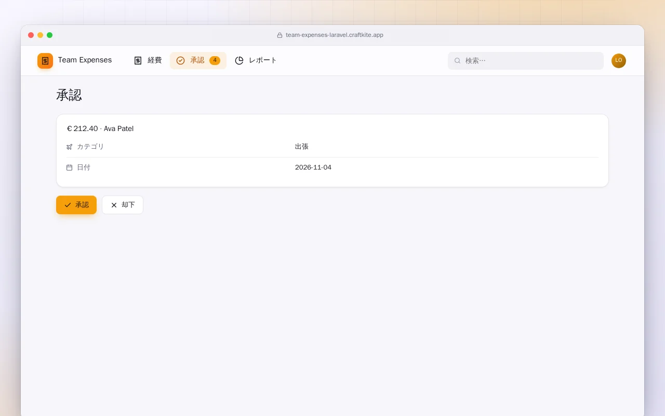
Task: Click the Team Expenses app name
Action: pyautogui.click(x=85, y=60)
